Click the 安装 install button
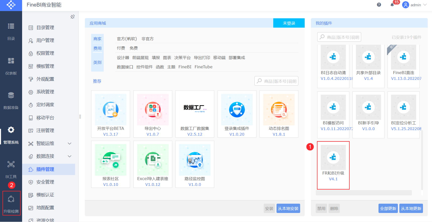The height and width of the screenshot is (222, 432). (269, 208)
